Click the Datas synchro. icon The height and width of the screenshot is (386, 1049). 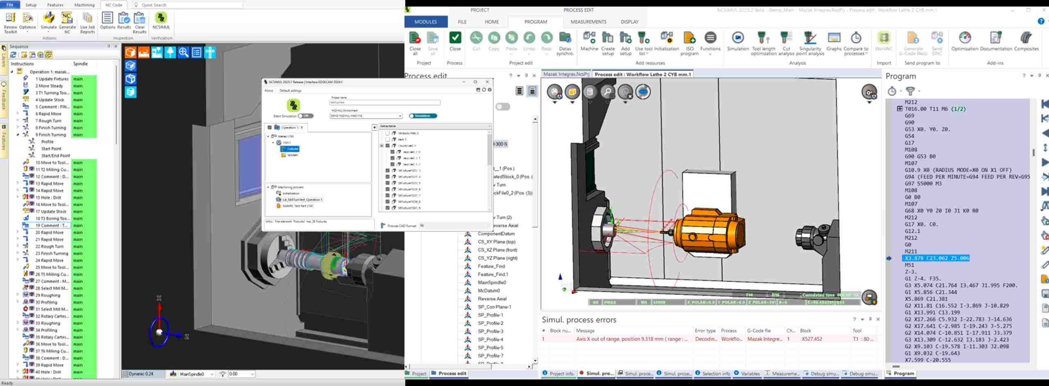click(565, 43)
